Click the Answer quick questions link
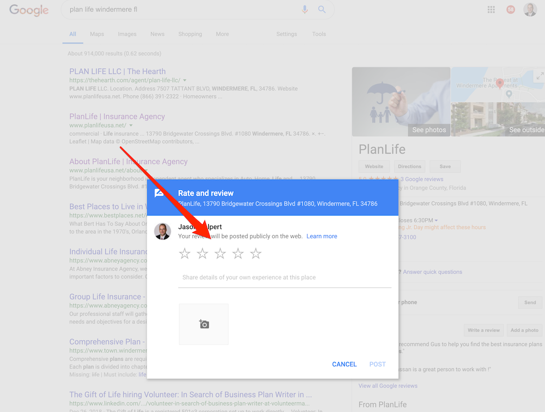545x412 pixels. tap(433, 272)
